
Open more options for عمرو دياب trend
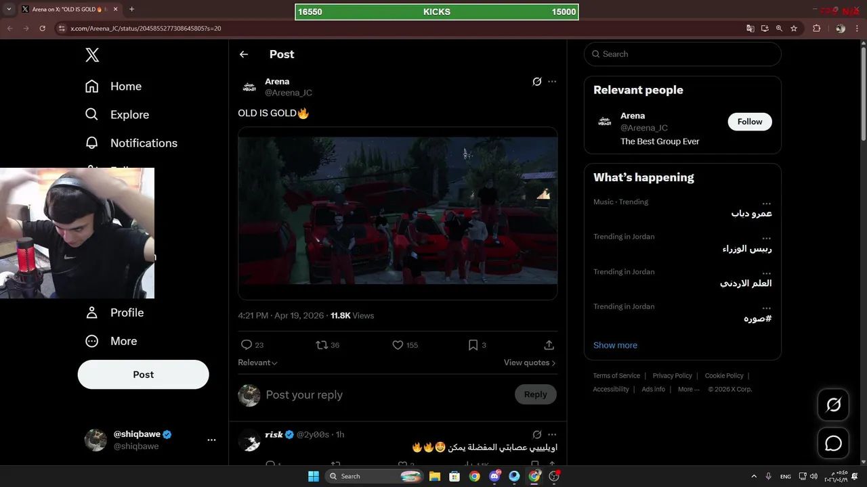point(766,204)
